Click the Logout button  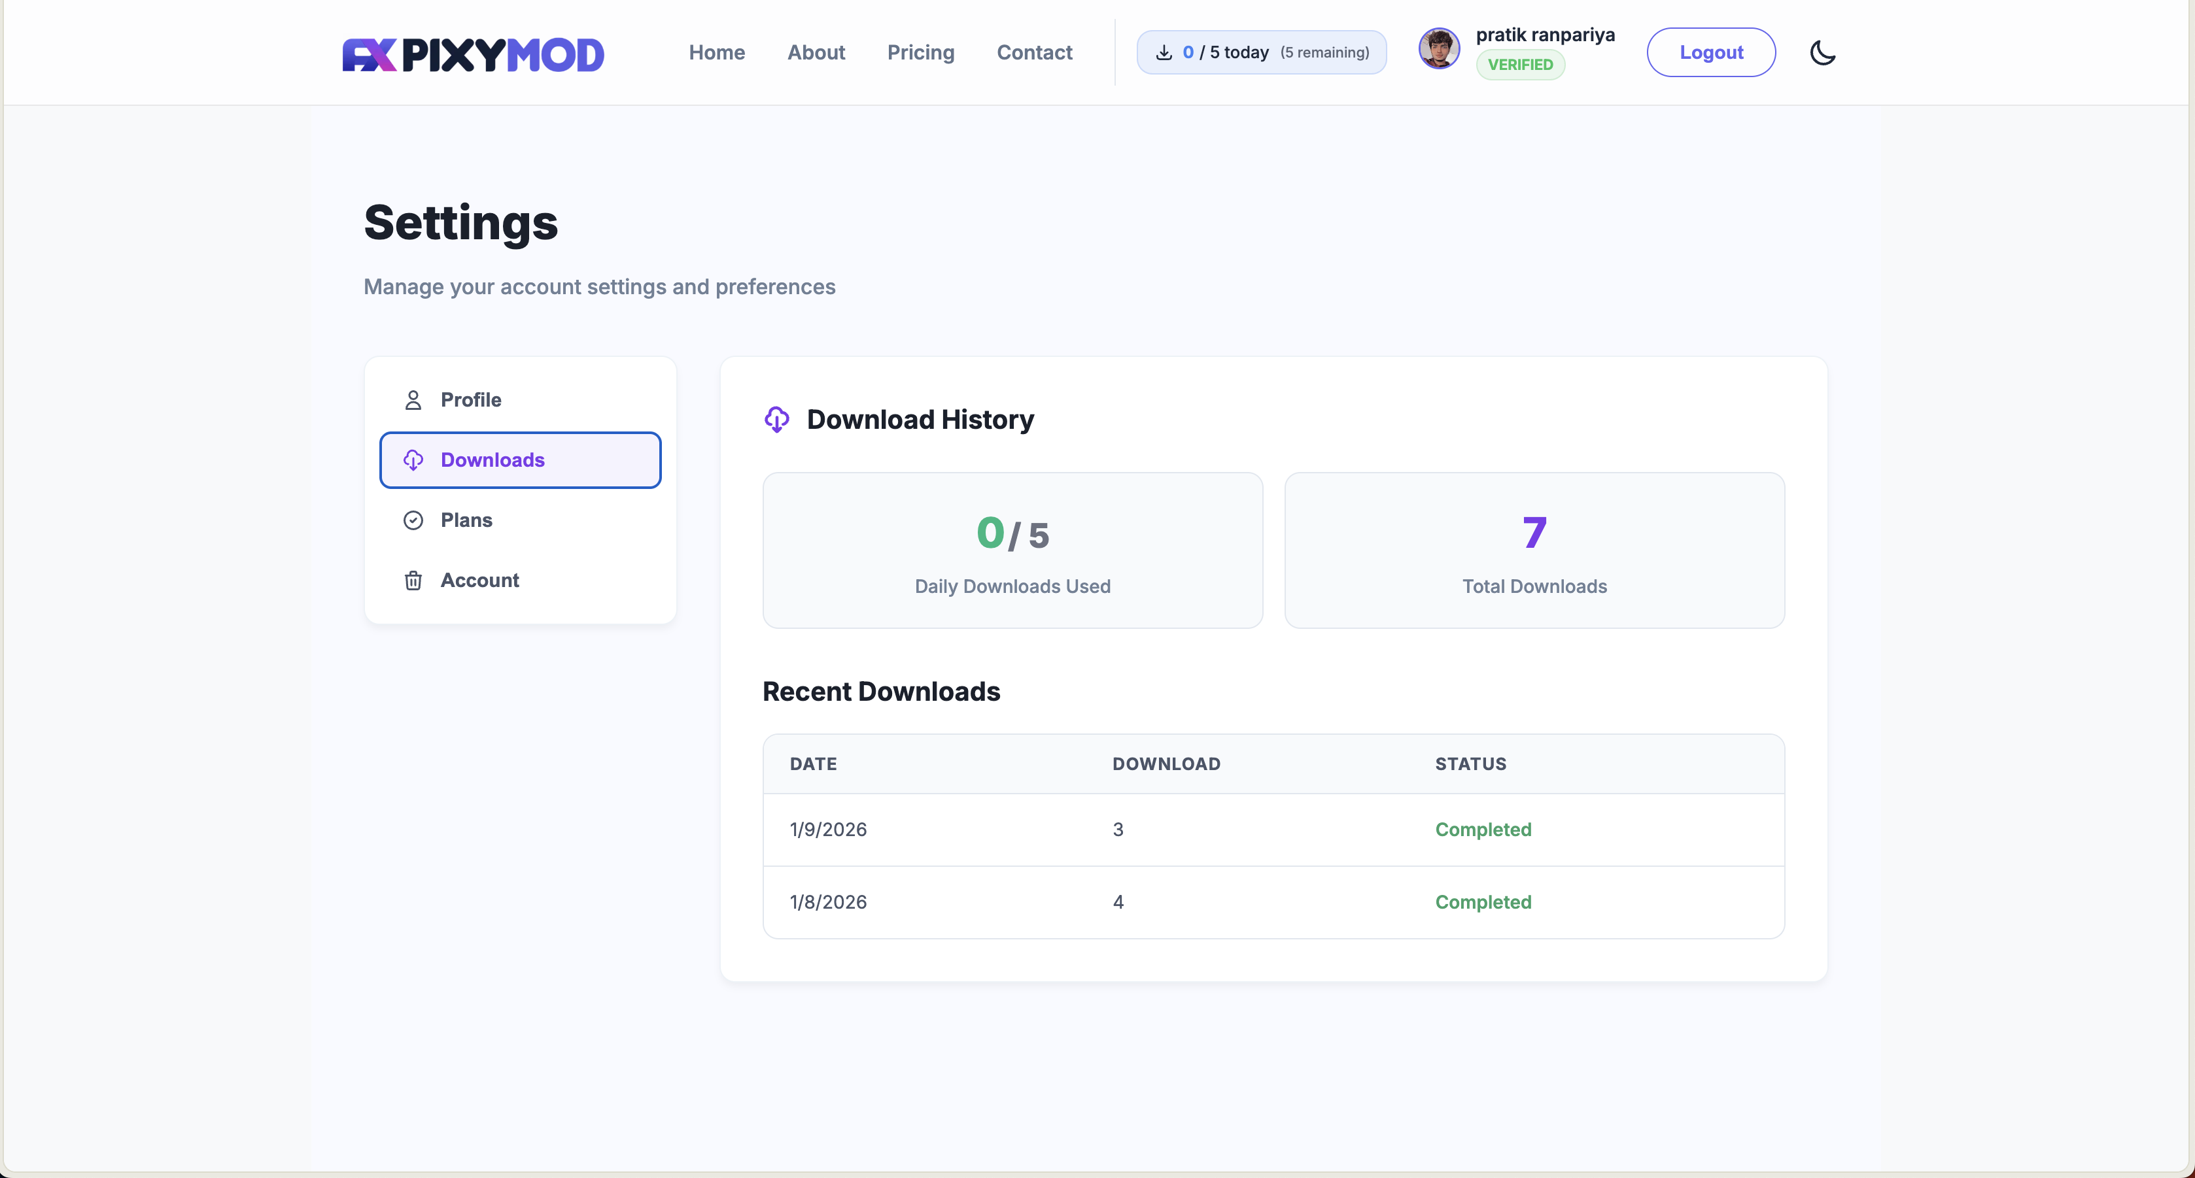click(x=1711, y=52)
